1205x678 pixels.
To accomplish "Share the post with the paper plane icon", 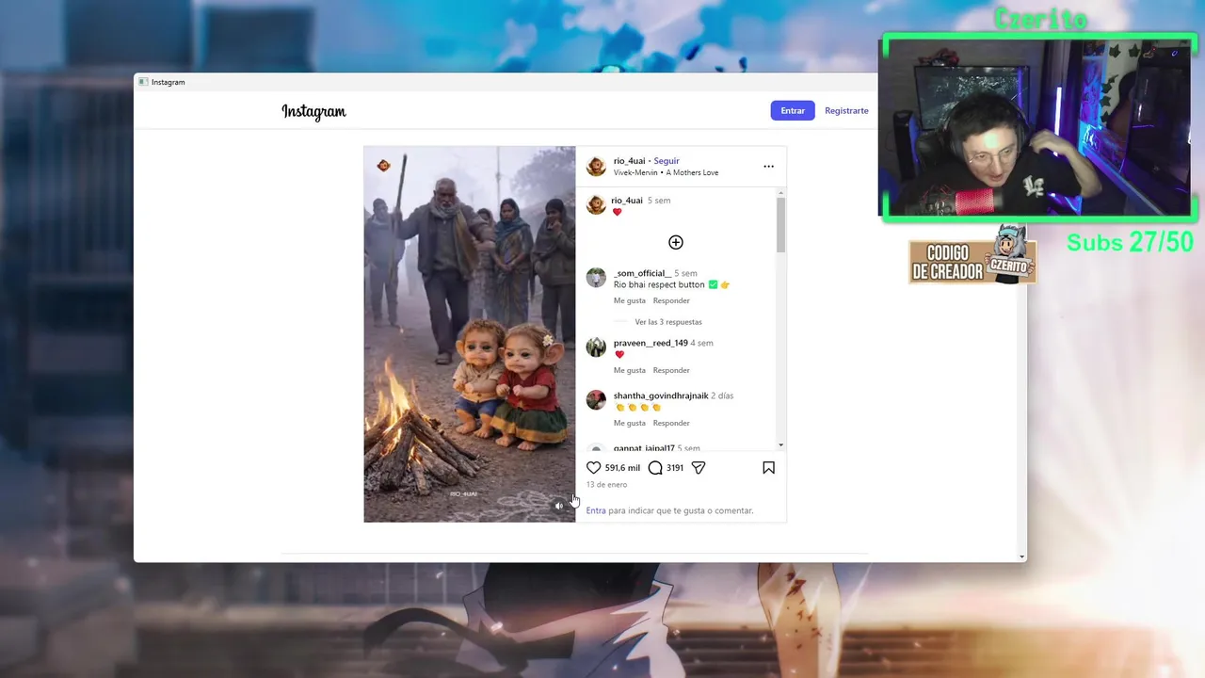I will point(699,468).
